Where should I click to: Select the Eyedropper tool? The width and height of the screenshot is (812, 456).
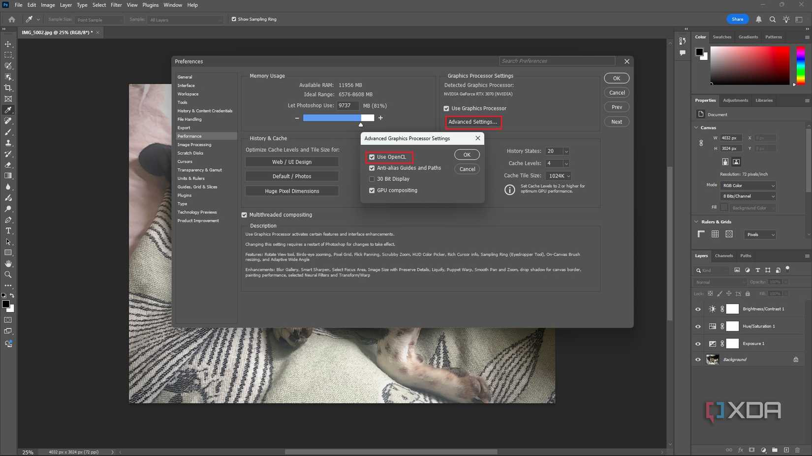pos(8,110)
